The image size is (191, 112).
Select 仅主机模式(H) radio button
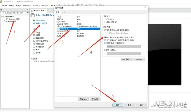click(105, 40)
